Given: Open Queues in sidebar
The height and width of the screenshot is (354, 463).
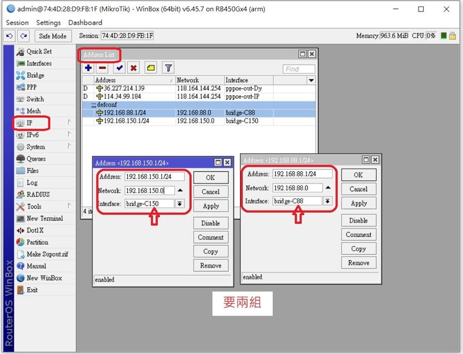Looking at the screenshot, I should (36, 159).
